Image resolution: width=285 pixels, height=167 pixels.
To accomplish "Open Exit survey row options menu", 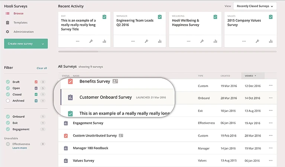I will point(271,110).
